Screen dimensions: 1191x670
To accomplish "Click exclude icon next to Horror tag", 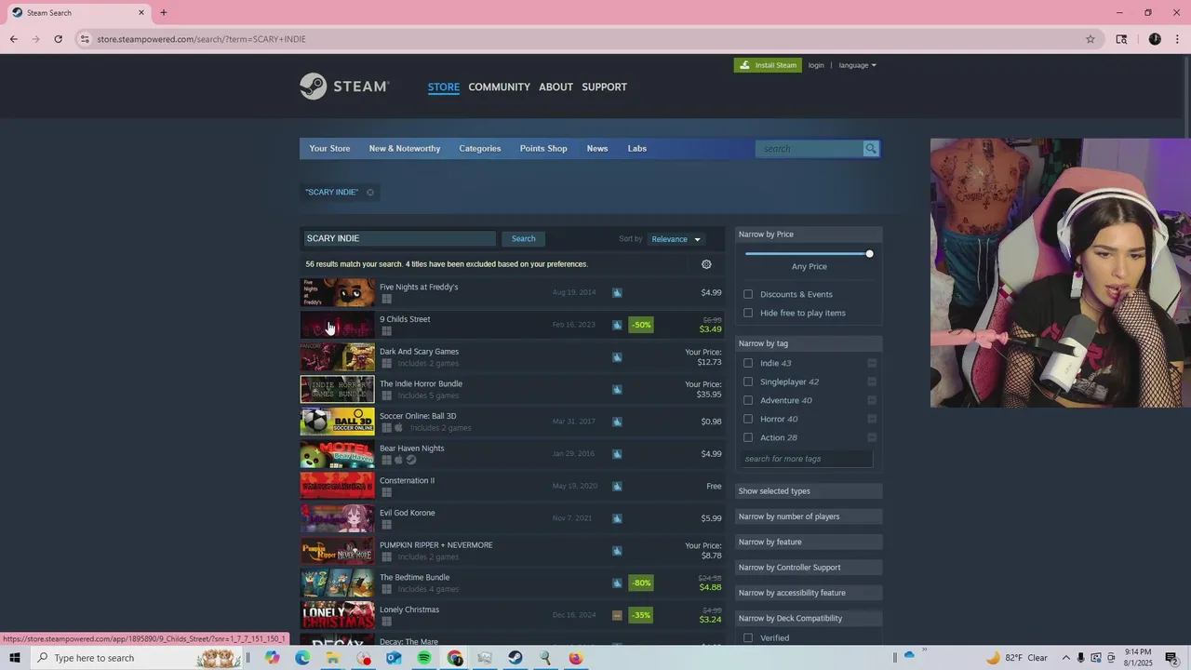I will [x=872, y=419].
